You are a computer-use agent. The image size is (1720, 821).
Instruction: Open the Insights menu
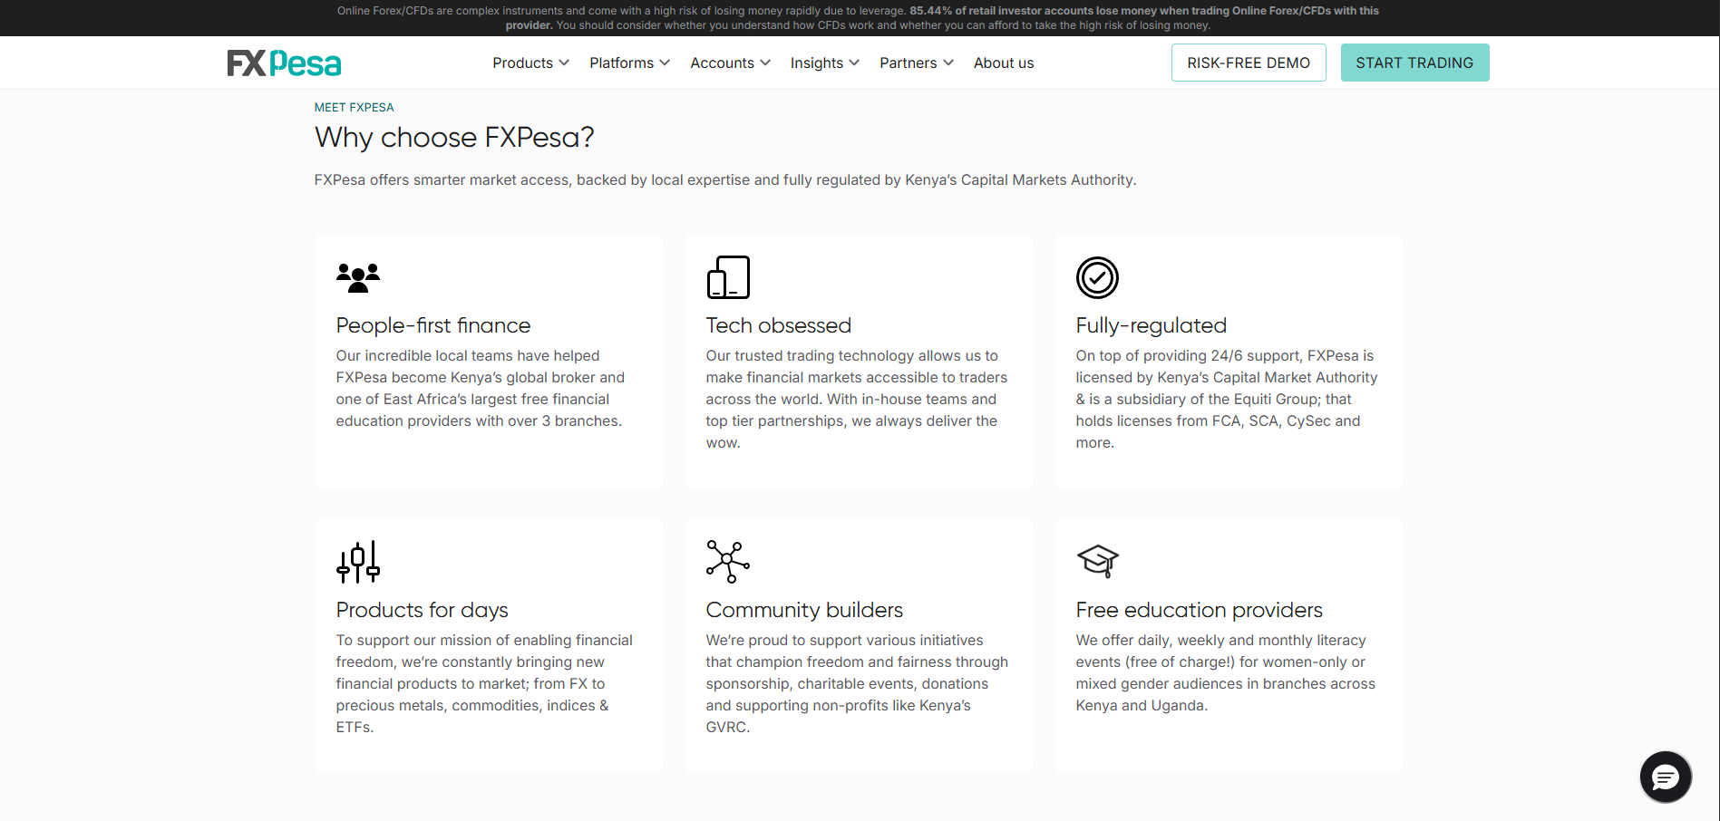coord(824,63)
